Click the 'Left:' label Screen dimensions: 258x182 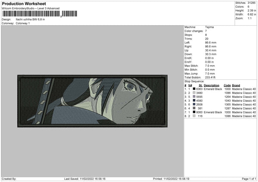tap(187, 42)
